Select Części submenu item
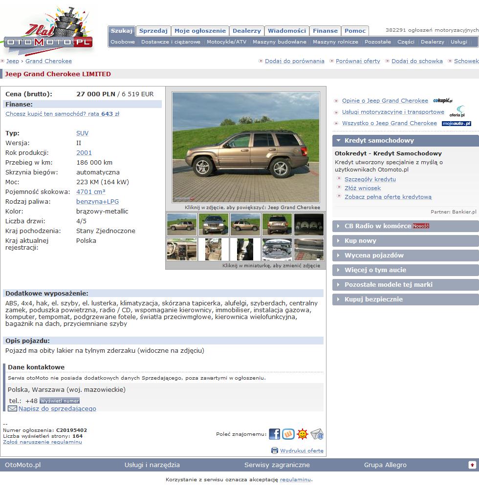 pos(406,42)
